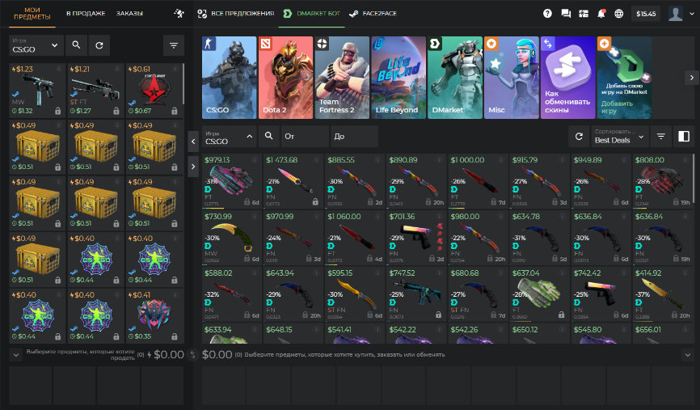Screen dimensions: 700x410
Task: Select the $414.92 knife offer
Action: [x=662, y=294]
